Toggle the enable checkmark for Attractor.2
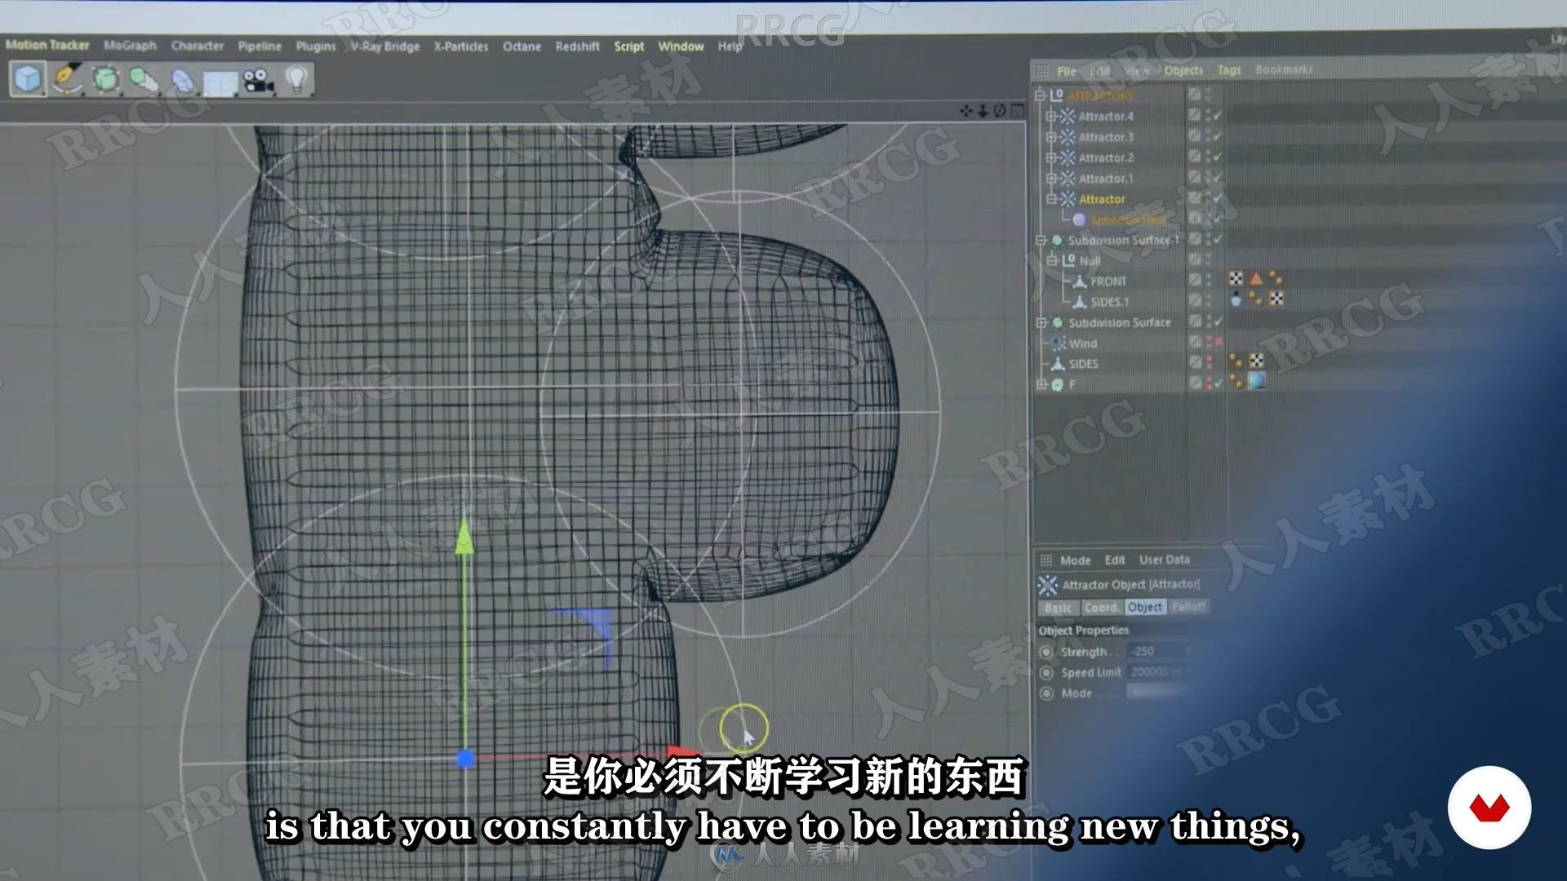The width and height of the screenshot is (1567, 881). pyautogui.click(x=1217, y=157)
